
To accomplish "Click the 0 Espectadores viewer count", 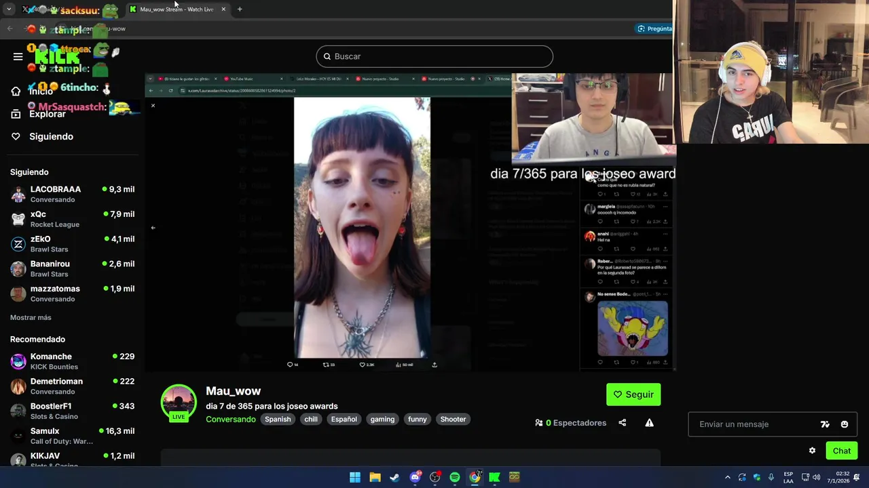I will (x=570, y=423).
